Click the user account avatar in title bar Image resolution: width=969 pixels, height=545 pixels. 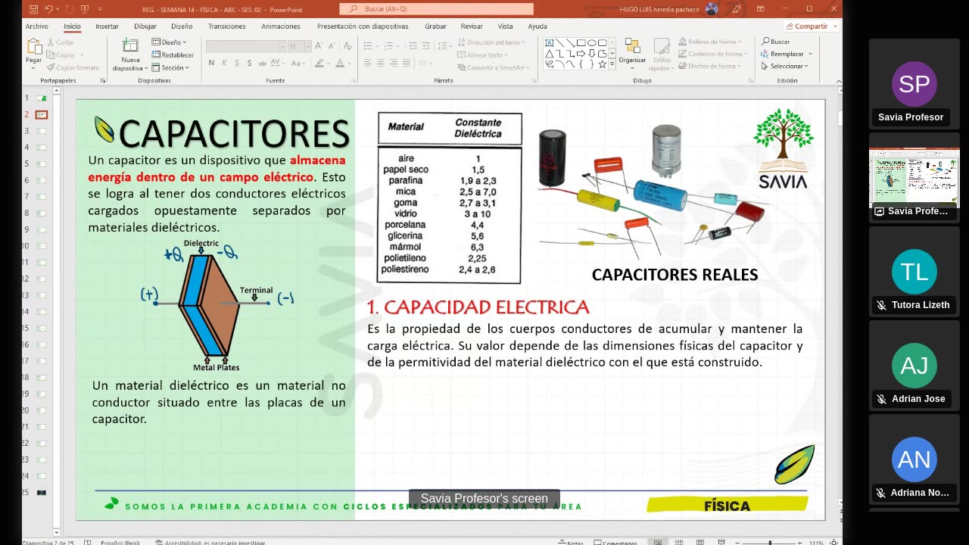(x=711, y=9)
